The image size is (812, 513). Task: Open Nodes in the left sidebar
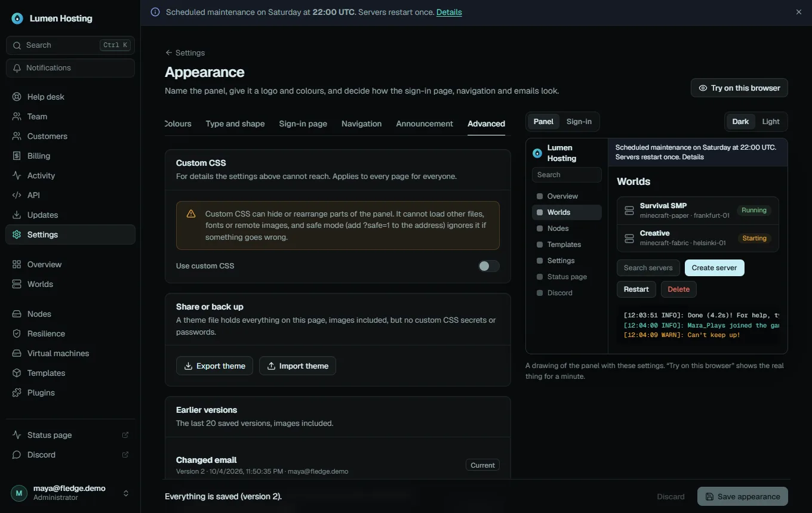(x=70, y=314)
